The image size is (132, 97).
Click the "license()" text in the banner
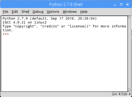click(x=79, y=26)
